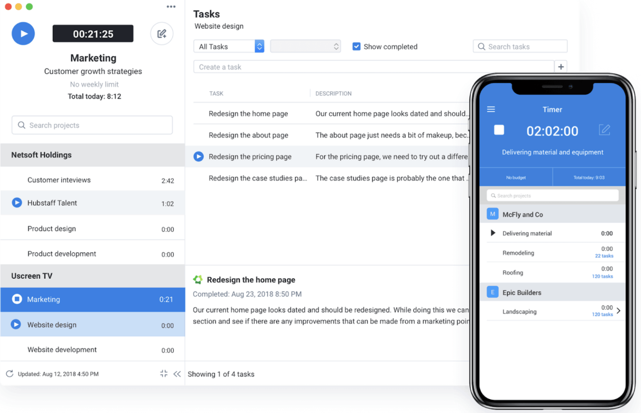
Task: Expand Landscaping with the chevron arrow
Action: point(619,311)
